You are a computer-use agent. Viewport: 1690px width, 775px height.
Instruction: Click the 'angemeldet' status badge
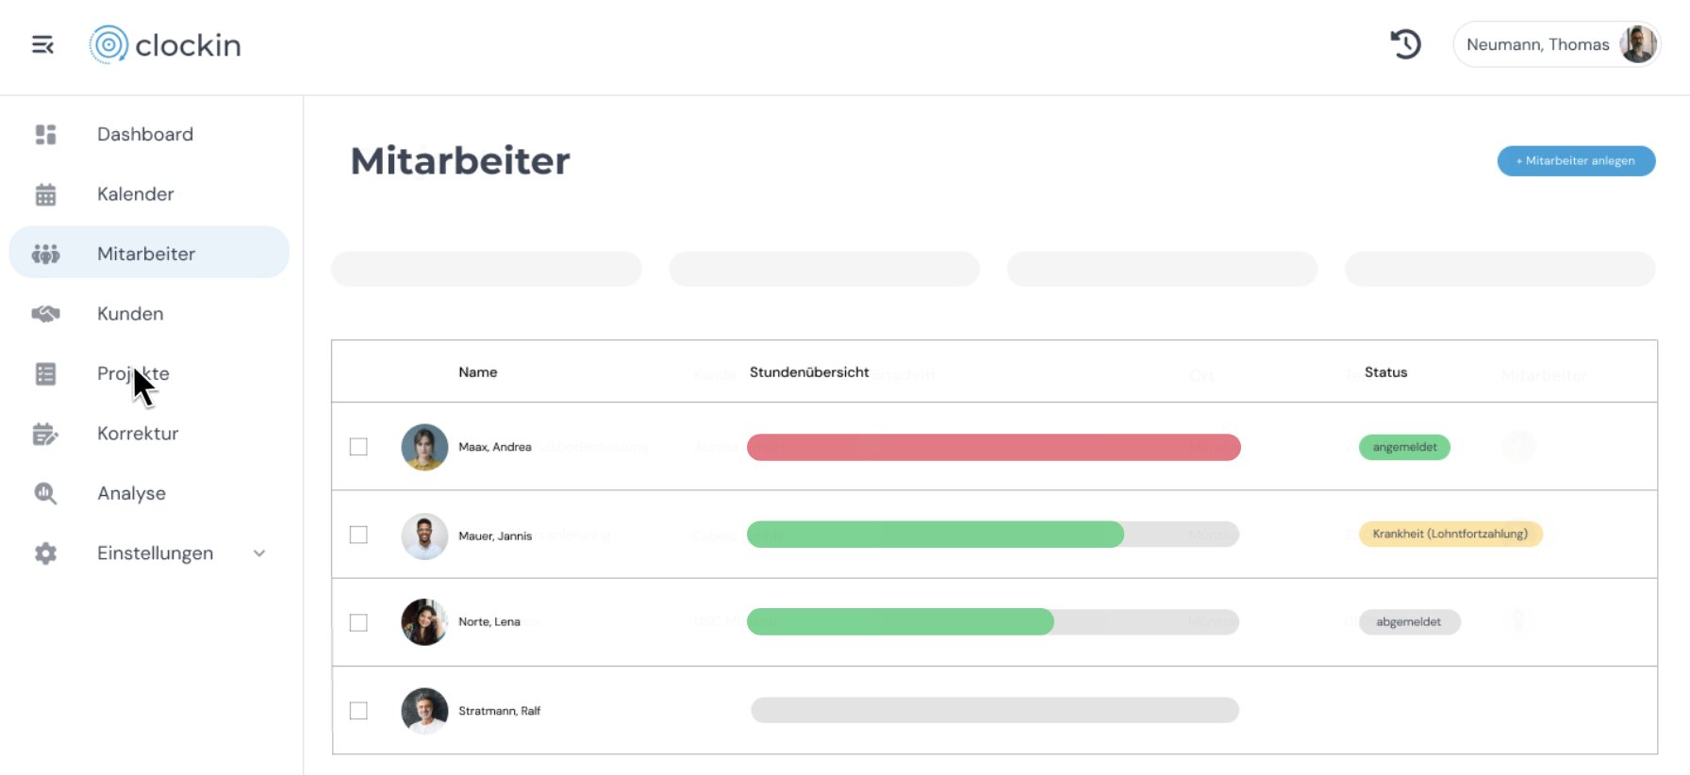click(x=1404, y=447)
